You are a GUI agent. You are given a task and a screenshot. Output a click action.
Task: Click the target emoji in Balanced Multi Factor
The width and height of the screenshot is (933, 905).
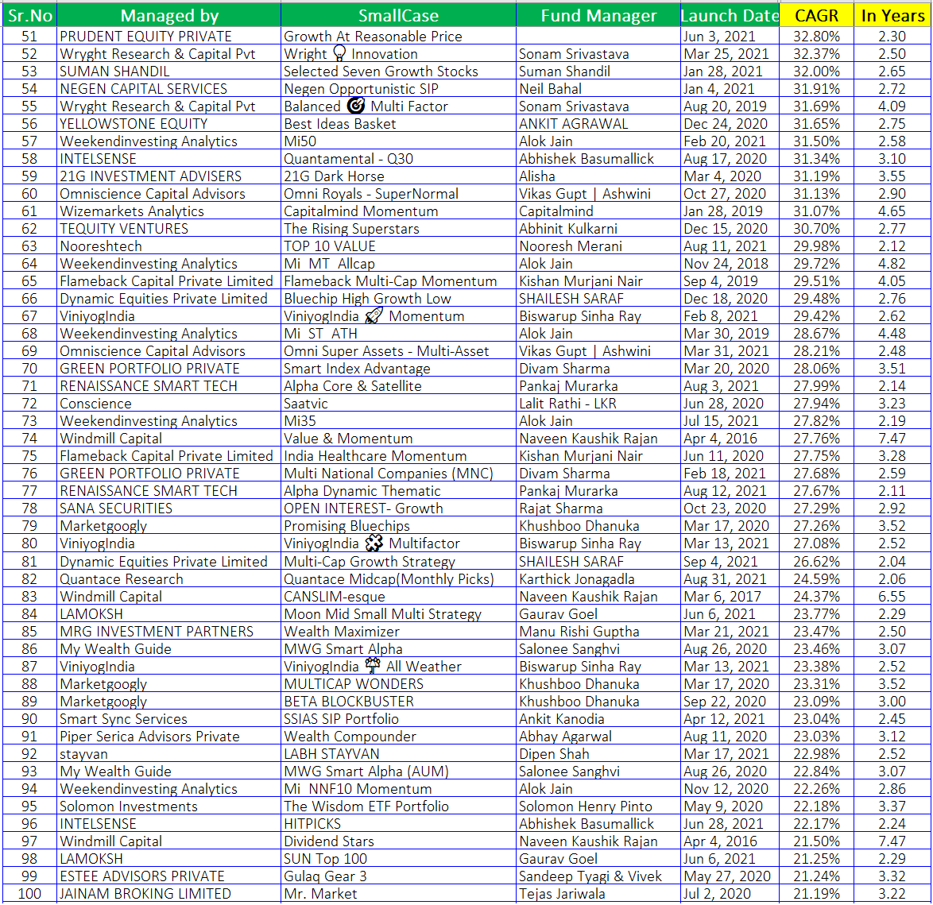point(356,106)
